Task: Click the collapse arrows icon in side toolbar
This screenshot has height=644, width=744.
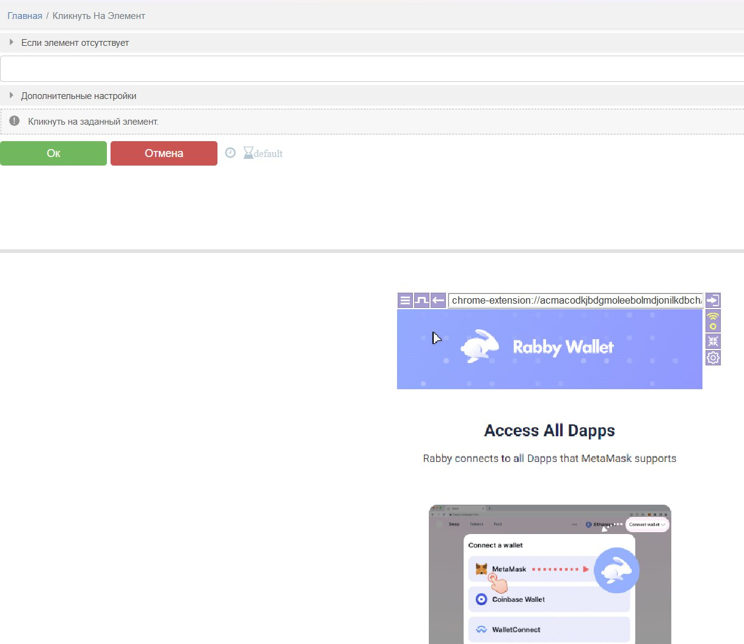Action: (x=713, y=341)
